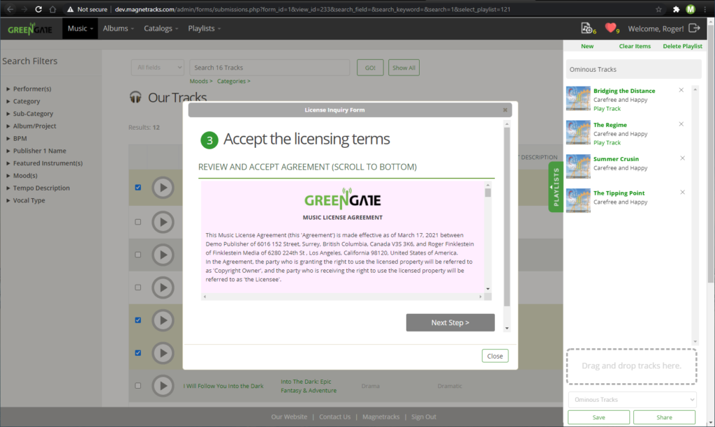
Task: Uncheck the fifth track row checkbox
Action: [x=138, y=320]
